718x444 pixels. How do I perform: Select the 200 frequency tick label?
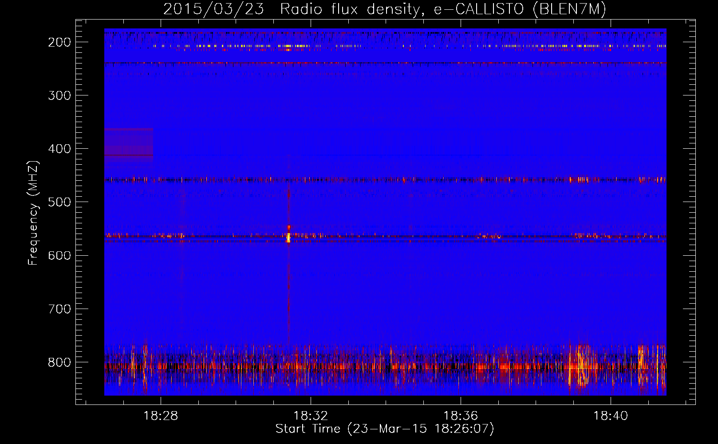click(59, 42)
